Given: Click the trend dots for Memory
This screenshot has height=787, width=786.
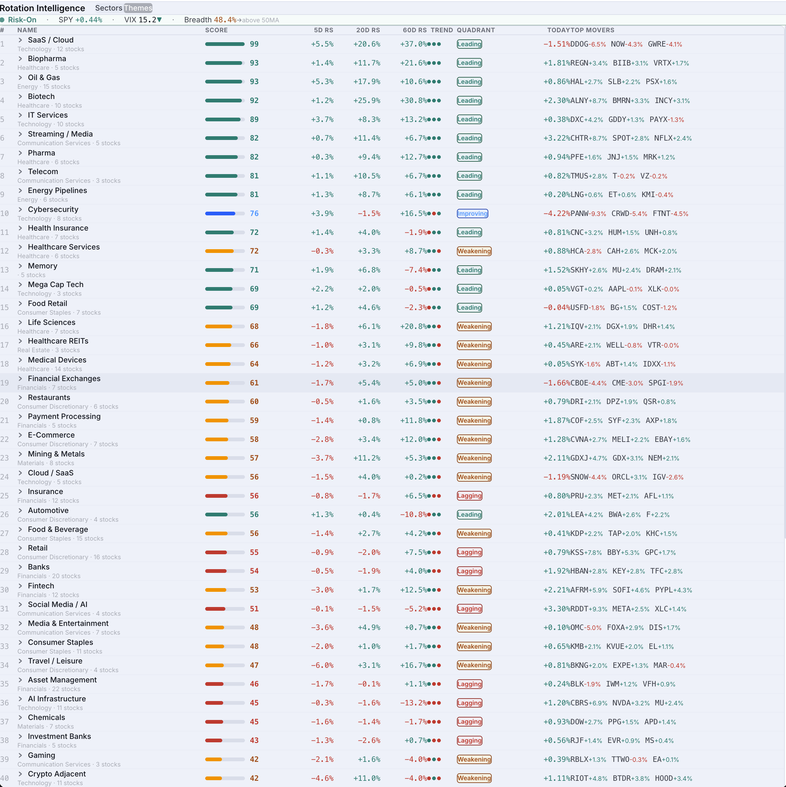Looking at the screenshot, I should coord(434,270).
